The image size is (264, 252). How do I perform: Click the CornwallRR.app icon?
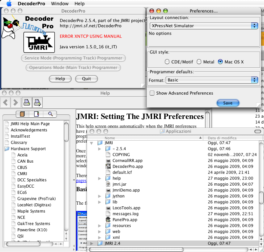108,161
